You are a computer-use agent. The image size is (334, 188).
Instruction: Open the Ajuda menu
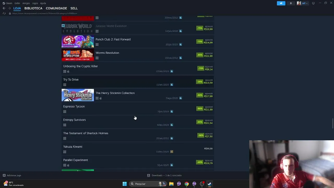pyautogui.click(x=43, y=3)
